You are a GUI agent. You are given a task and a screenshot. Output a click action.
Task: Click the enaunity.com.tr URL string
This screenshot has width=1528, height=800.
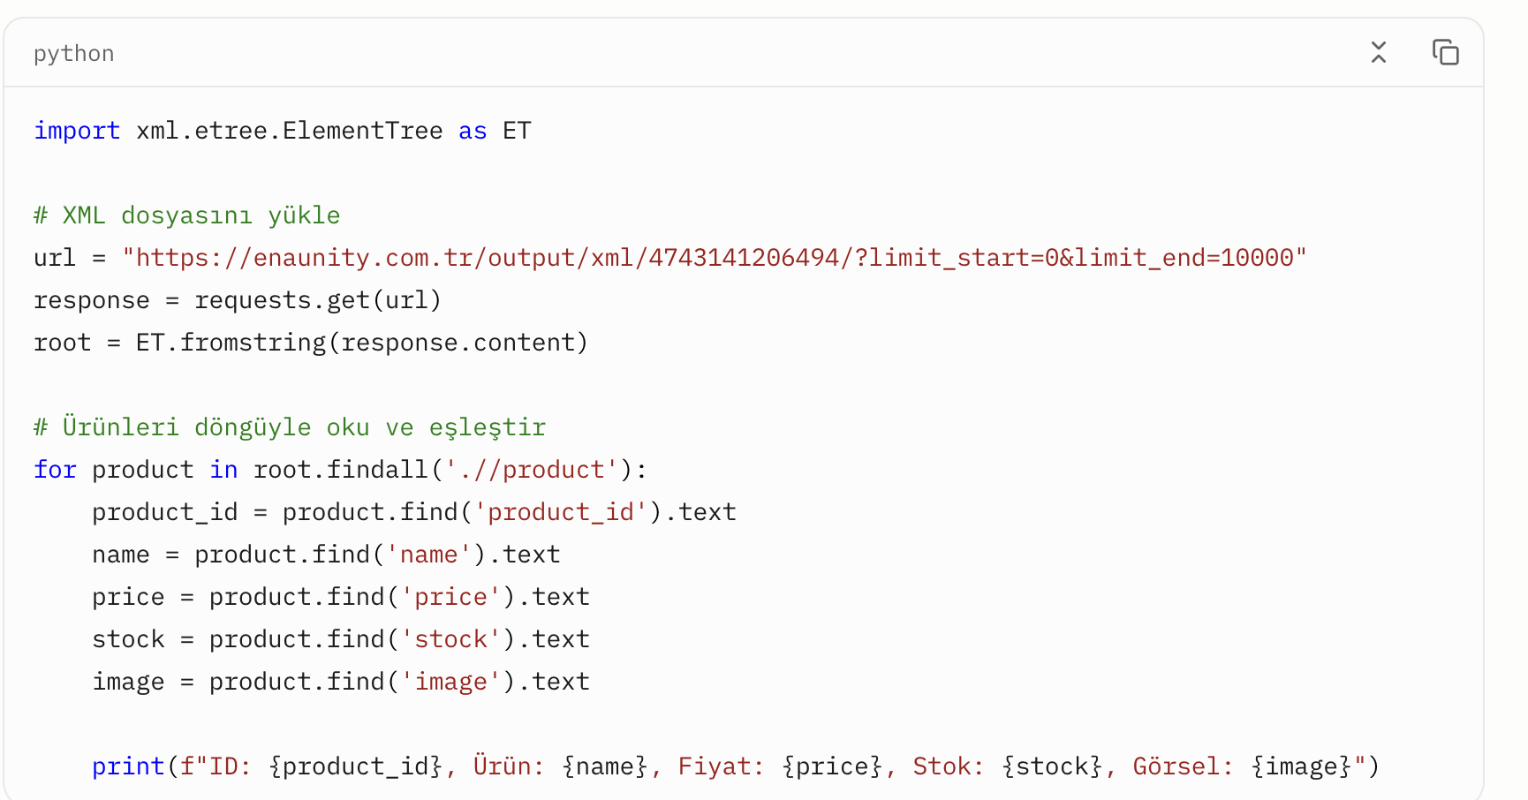click(x=714, y=258)
